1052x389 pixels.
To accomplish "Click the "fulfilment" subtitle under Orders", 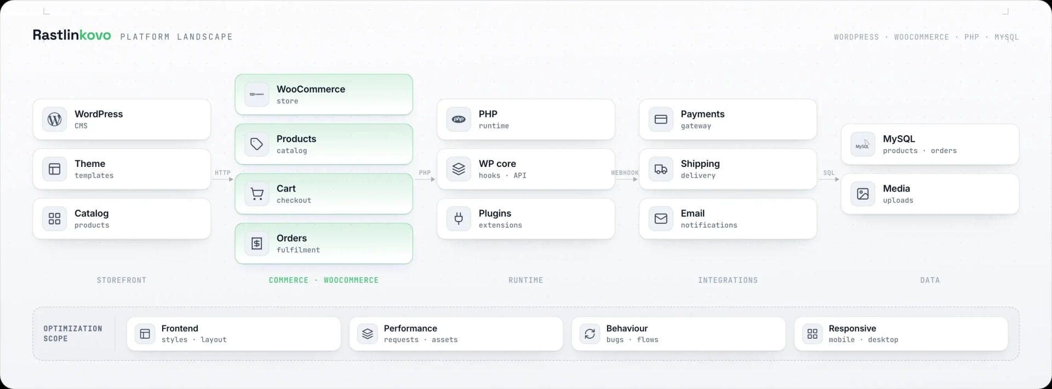I will pyautogui.click(x=298, y=250).
